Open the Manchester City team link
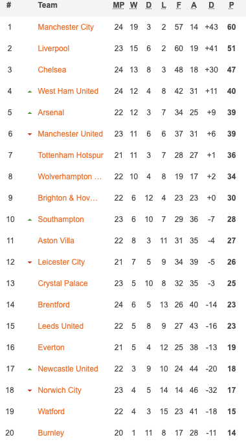246x444 pixels. tap(65, 27)
